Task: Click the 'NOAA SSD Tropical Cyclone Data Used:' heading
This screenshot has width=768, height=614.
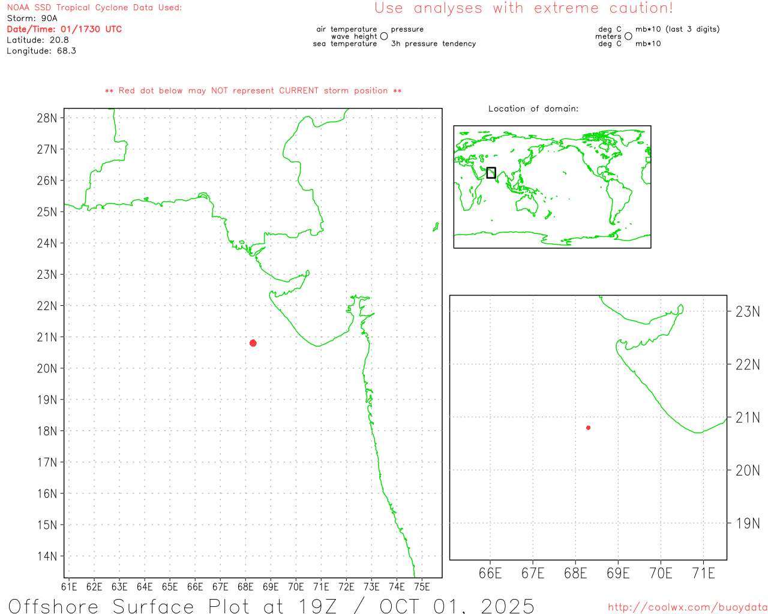Action: (x=94, y=8)
